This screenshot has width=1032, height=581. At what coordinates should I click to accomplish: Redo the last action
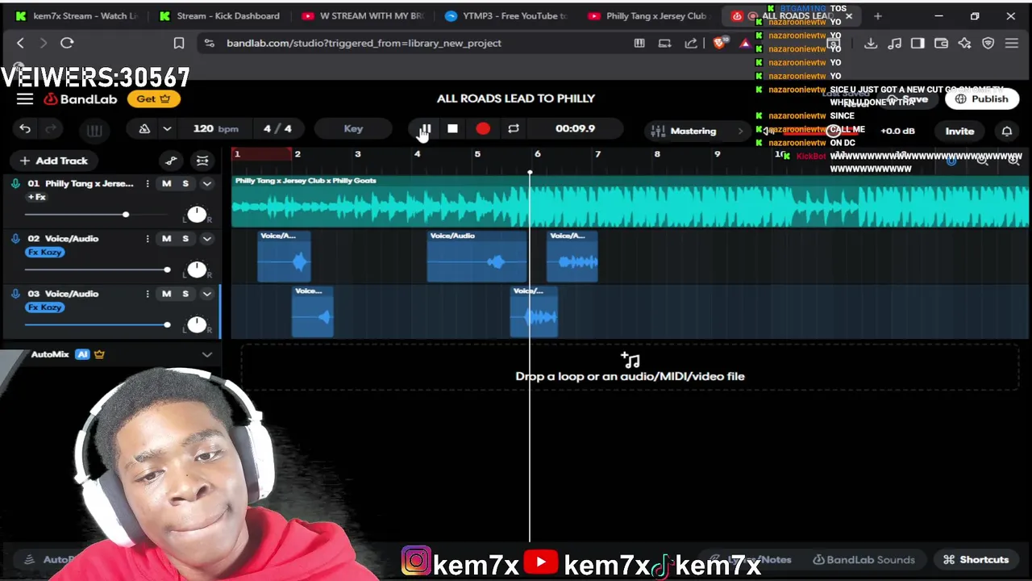click(51, 129)
